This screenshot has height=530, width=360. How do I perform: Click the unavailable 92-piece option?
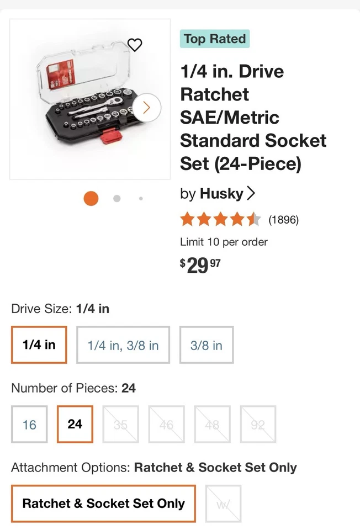pos(258,424)
